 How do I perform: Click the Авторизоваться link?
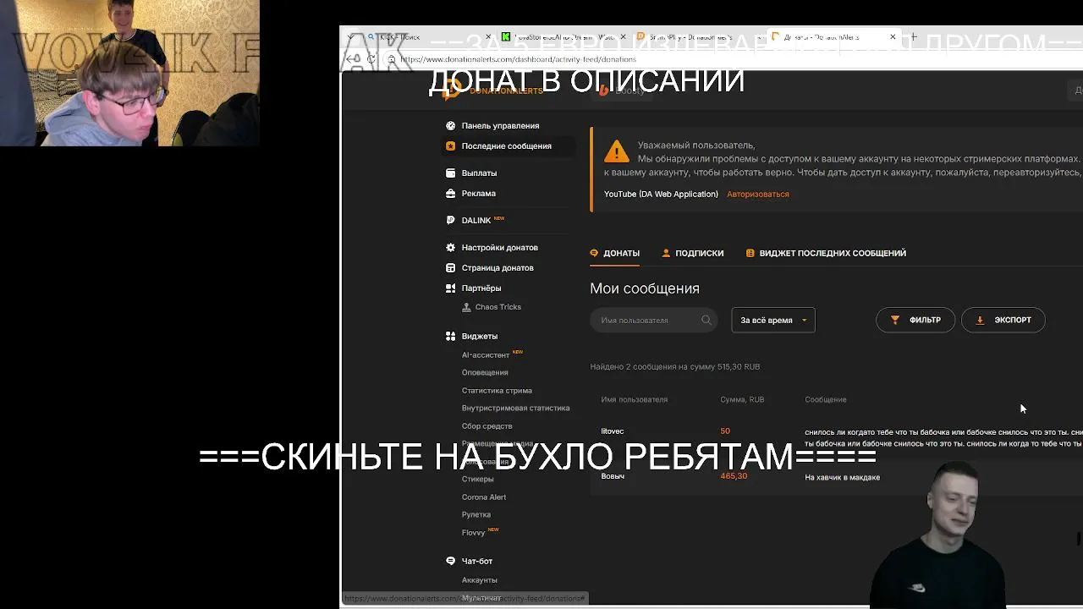pos(757,194)
